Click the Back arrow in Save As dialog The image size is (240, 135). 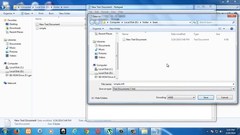pyautogui.click(x=92, y=22)
